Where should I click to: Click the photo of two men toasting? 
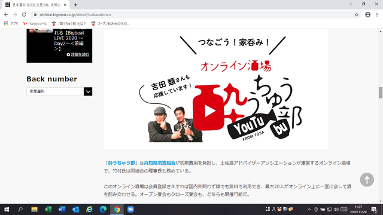tap(175, 124)
